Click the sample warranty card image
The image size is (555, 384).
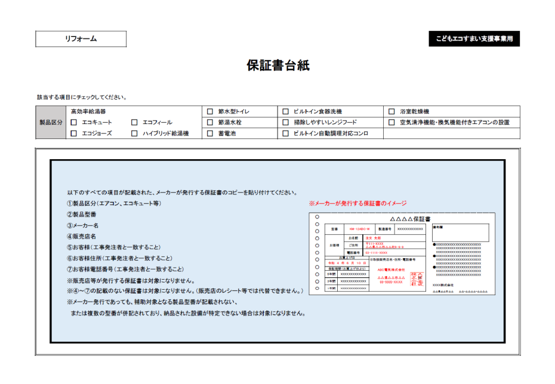[402, 254]
